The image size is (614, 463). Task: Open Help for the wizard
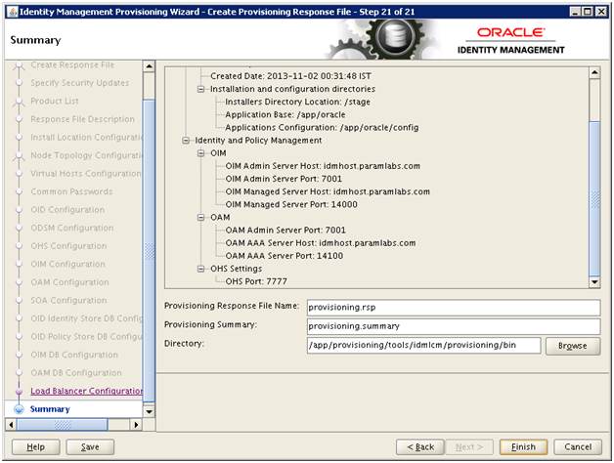click(x=35, y=446)
